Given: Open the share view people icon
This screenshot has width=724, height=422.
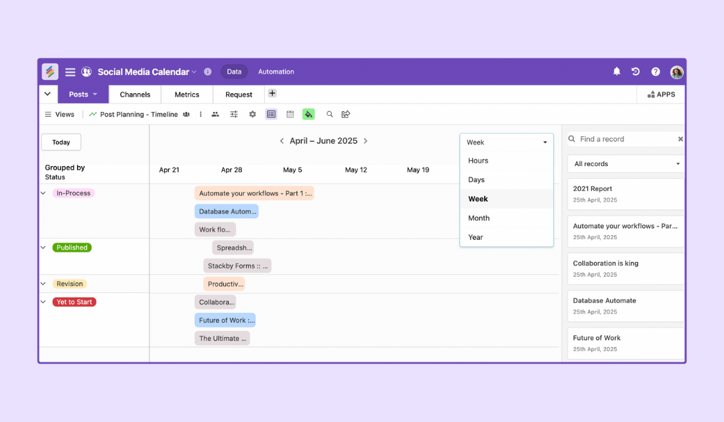Looking at the screenshot, I should click(215, 115).
